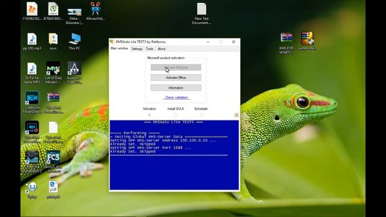Toggle the small console button right of Scheduler
Viewport: 386px width, 217px height.
236,115
